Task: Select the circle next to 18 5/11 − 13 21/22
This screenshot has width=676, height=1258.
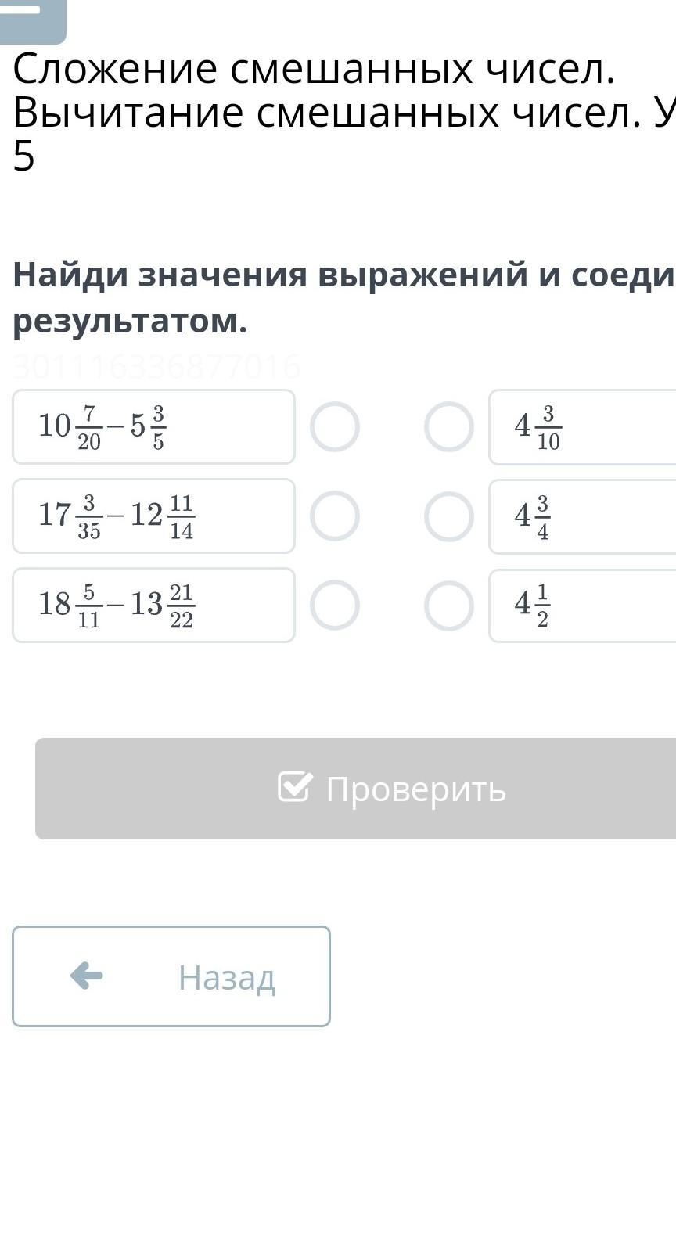Action: (335, 606)
